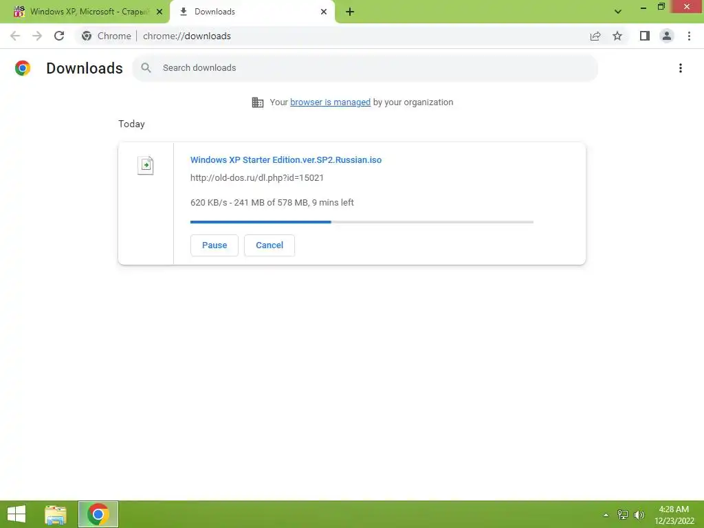Close the Downloads tab
The image size is (704, 528).
tap(324, 12)
